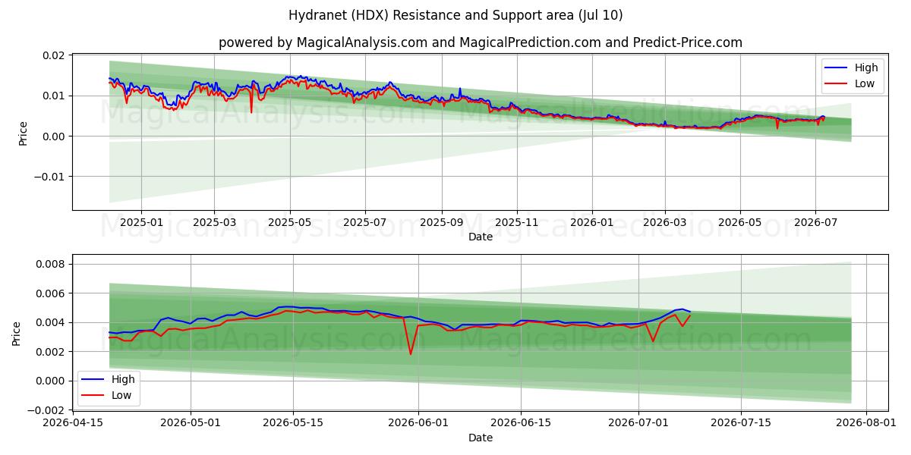Click the '2026-05-15' tick label
The height and width of the screenshot is (455, 911).
click(x=293, y=423)
